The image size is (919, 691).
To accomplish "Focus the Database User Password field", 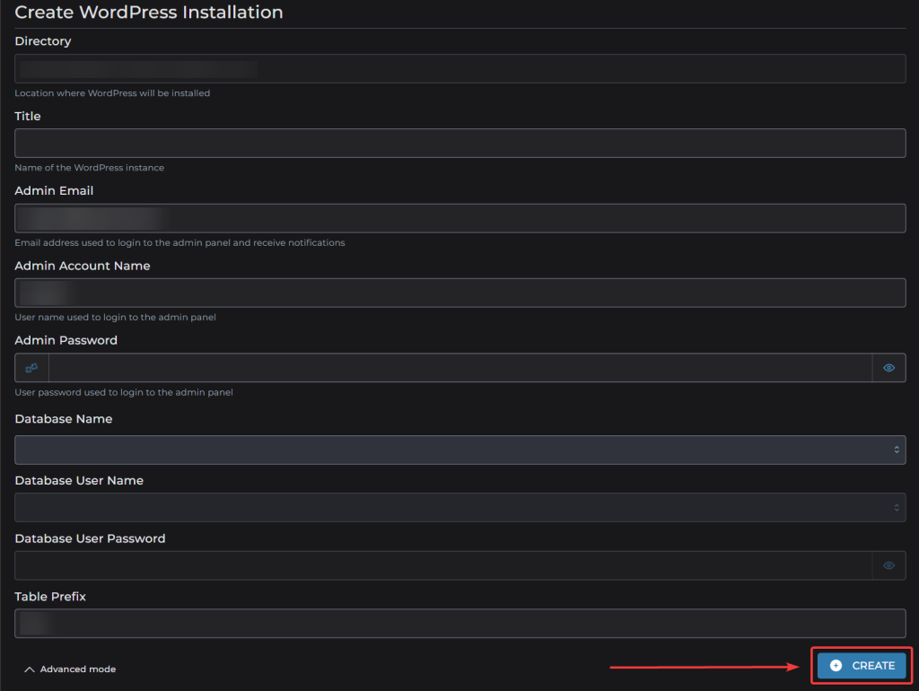I will click(443, 565).
